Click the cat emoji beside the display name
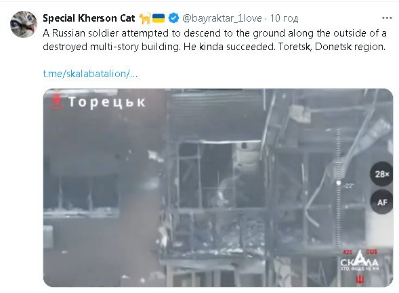Screen dimensions: 399x293 click(145, 18)
